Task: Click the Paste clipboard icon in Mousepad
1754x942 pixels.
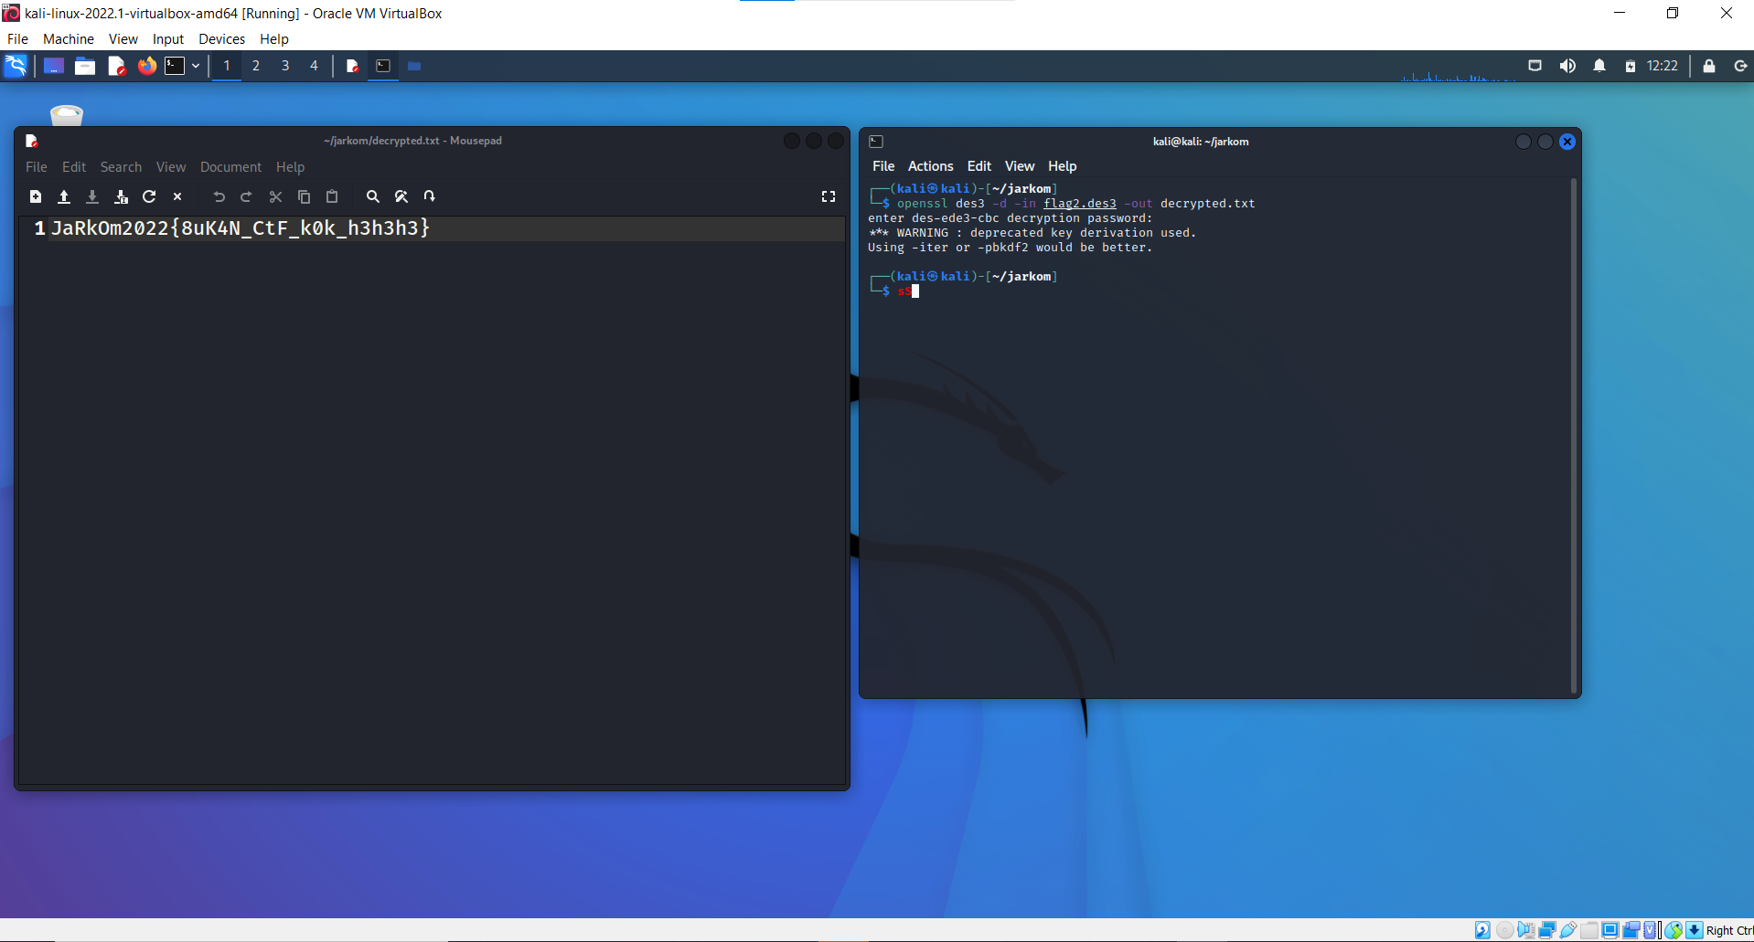Action: coord(332,196)
